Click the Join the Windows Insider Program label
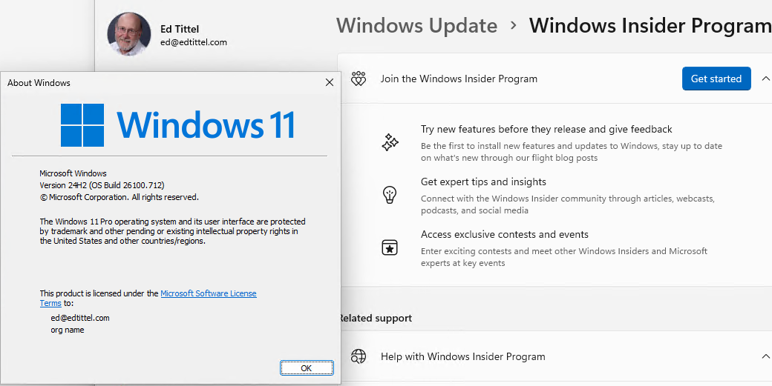This screenshot has width=772, height=386. (x=459, y=79)
